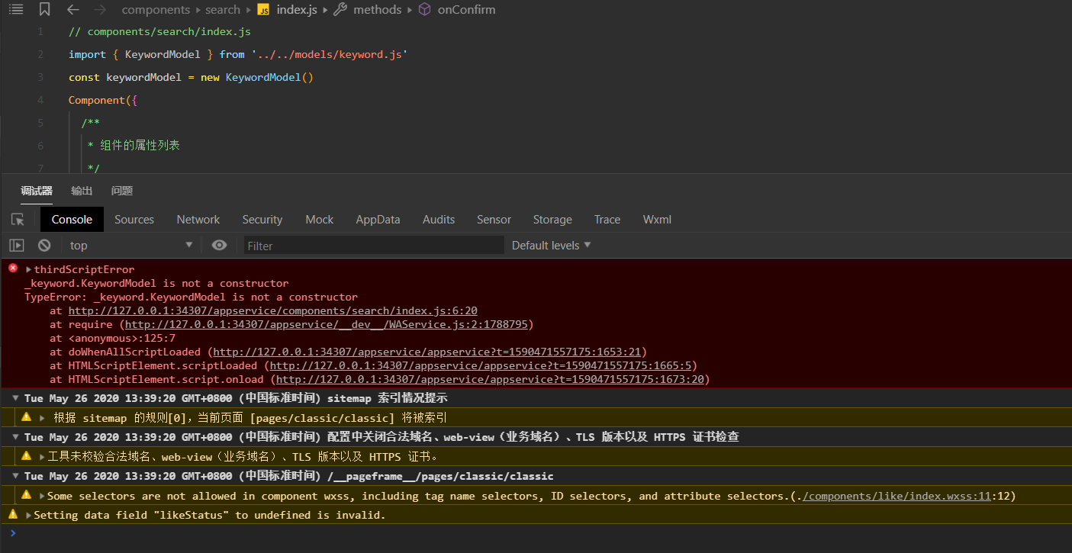Click the Component({ code line
Viewport: 1072px width, 553px height.
pyautogui.click(x=102, y=100)
